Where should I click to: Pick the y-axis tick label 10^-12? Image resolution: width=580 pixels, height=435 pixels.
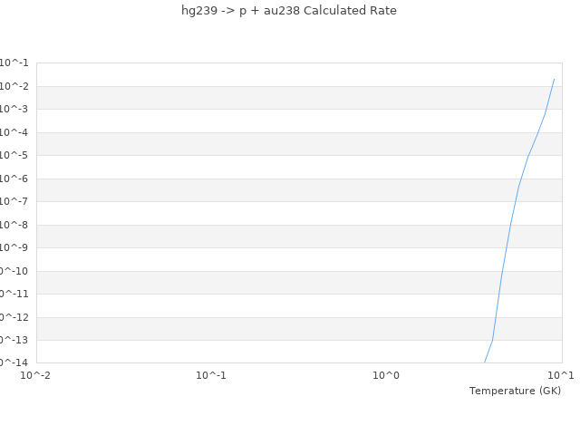pos(13,317)
